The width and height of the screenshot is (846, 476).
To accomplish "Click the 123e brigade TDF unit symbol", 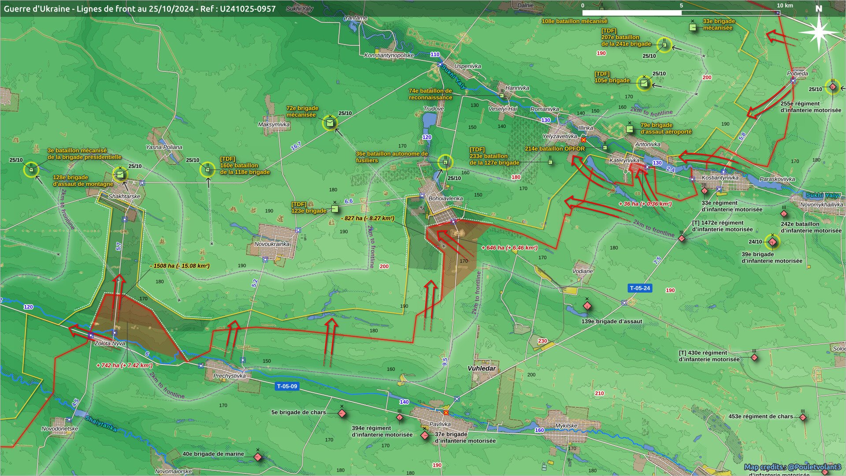I will click(x=335, y=208).
